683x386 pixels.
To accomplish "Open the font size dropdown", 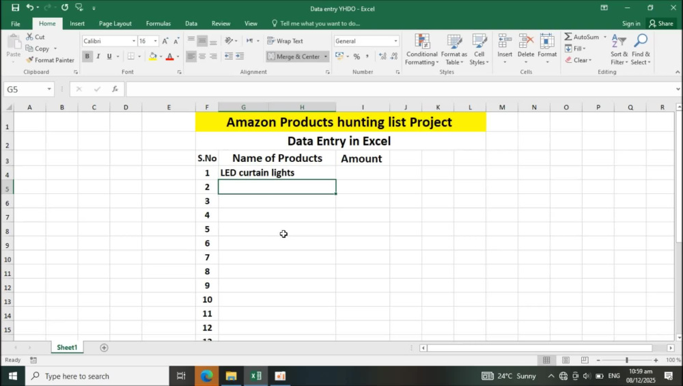I will click(x=155, y=41).
